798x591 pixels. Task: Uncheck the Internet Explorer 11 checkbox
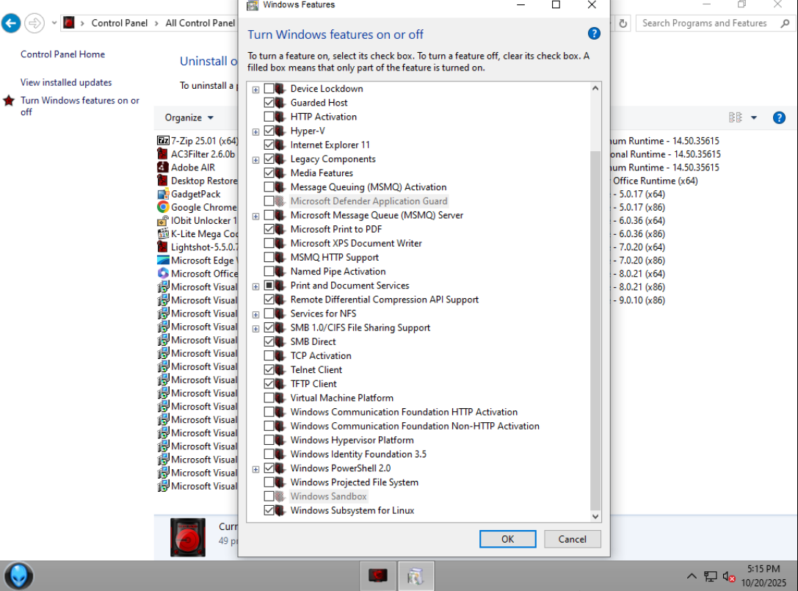[269, 145]
